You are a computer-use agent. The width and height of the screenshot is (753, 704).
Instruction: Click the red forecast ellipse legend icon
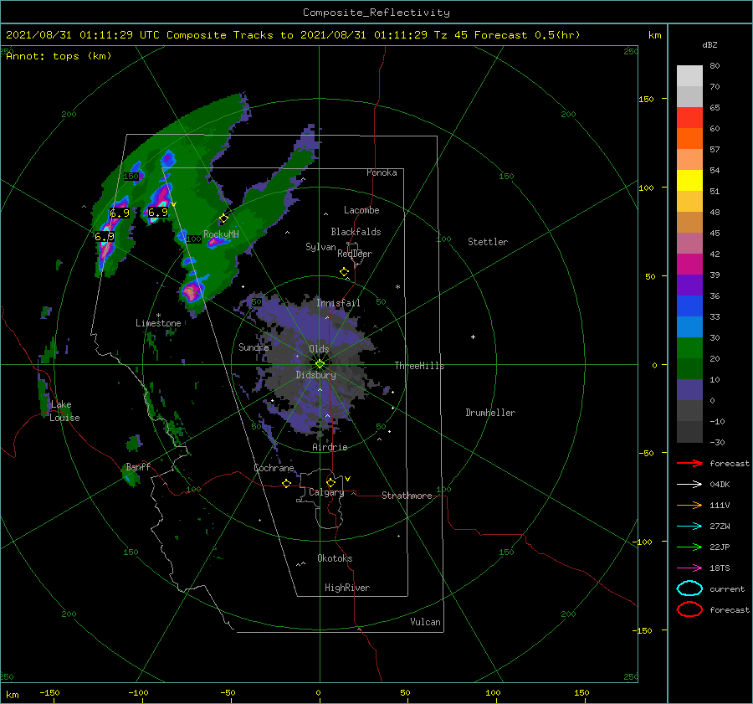pos(689,609)
